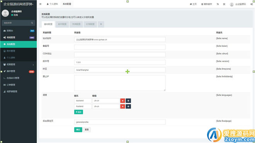Click the green 确定 submit button
Screen dimensions: 255x143
(x=78, y=130)
